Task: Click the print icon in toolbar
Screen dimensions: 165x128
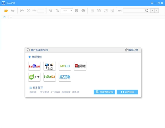Action: [x=13, y=11]
